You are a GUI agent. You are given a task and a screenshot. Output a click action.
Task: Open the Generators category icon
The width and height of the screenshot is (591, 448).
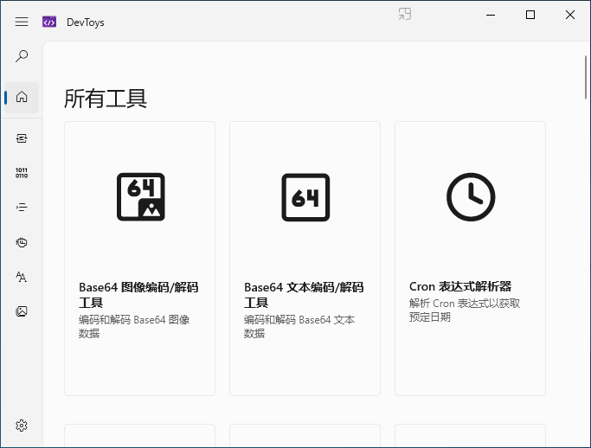[x=22, y=242]
